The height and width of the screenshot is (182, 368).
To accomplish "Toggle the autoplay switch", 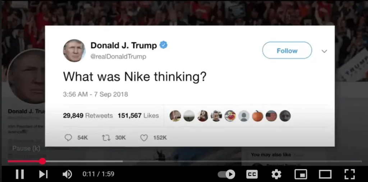I will (x=226, y=174).
